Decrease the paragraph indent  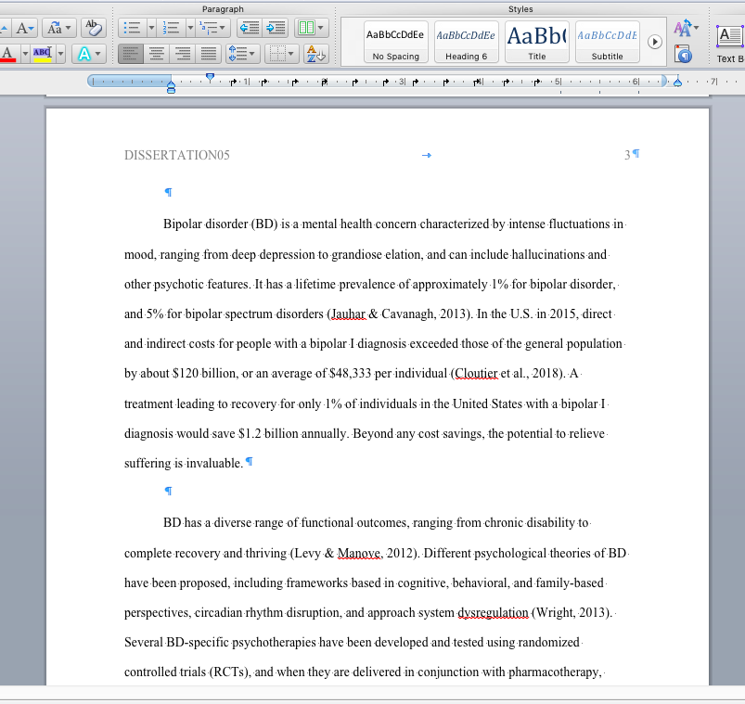[x=250, y=29]
